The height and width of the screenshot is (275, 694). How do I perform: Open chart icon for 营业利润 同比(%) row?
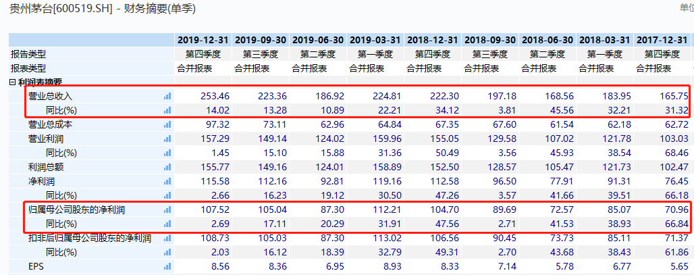167,153
